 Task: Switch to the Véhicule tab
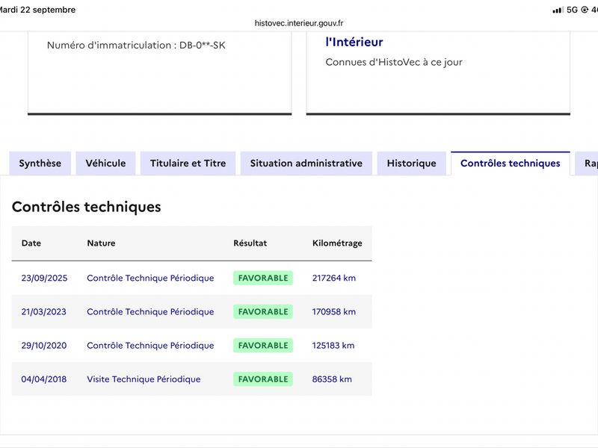[x=105, y=163]
